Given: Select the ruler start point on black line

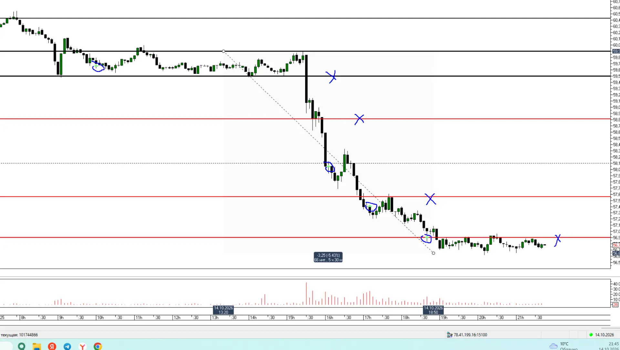Looking at the screenshot, I should pos(223,51).
